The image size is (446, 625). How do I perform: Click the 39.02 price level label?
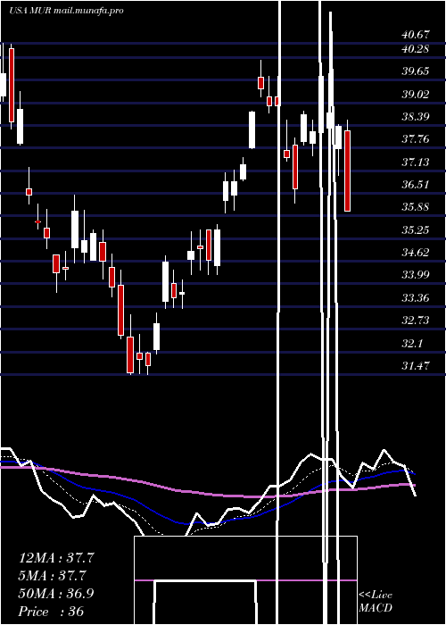[x=416, y=95]
